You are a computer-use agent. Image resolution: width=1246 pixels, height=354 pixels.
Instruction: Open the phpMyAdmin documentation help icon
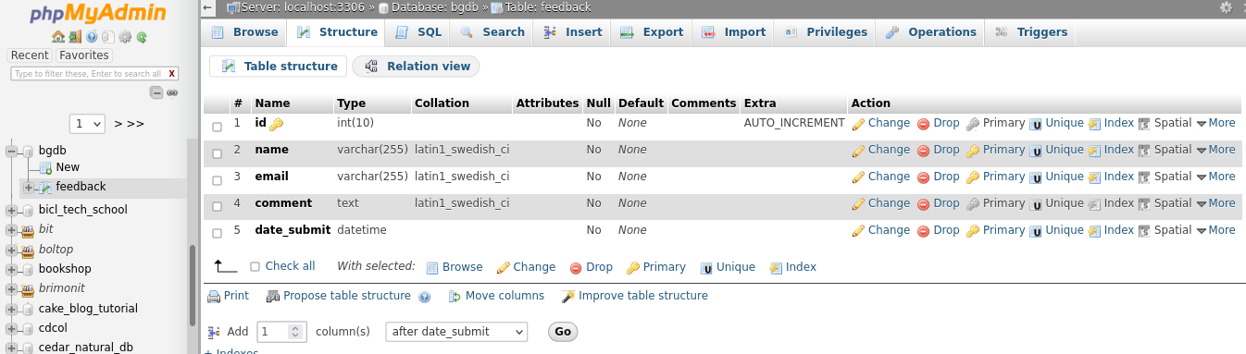(92, 37)
